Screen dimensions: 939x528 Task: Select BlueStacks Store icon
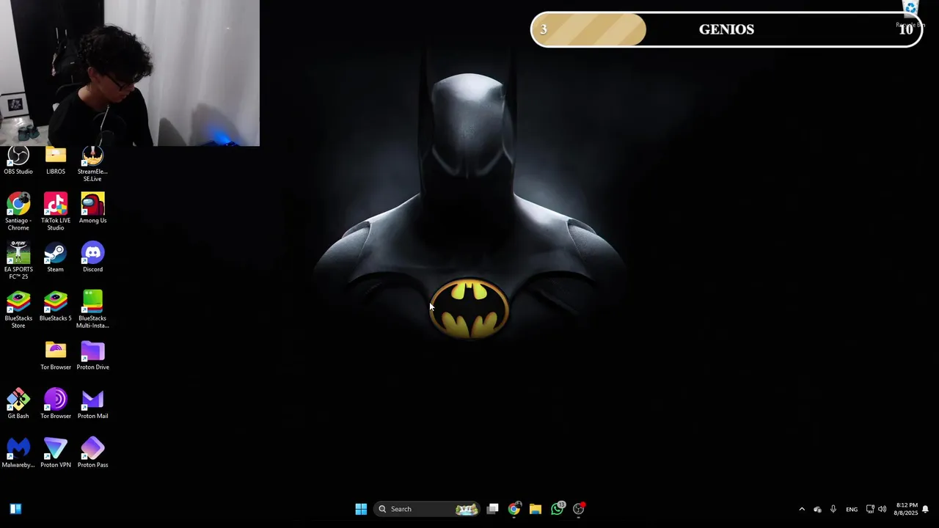tap(18, 309)
